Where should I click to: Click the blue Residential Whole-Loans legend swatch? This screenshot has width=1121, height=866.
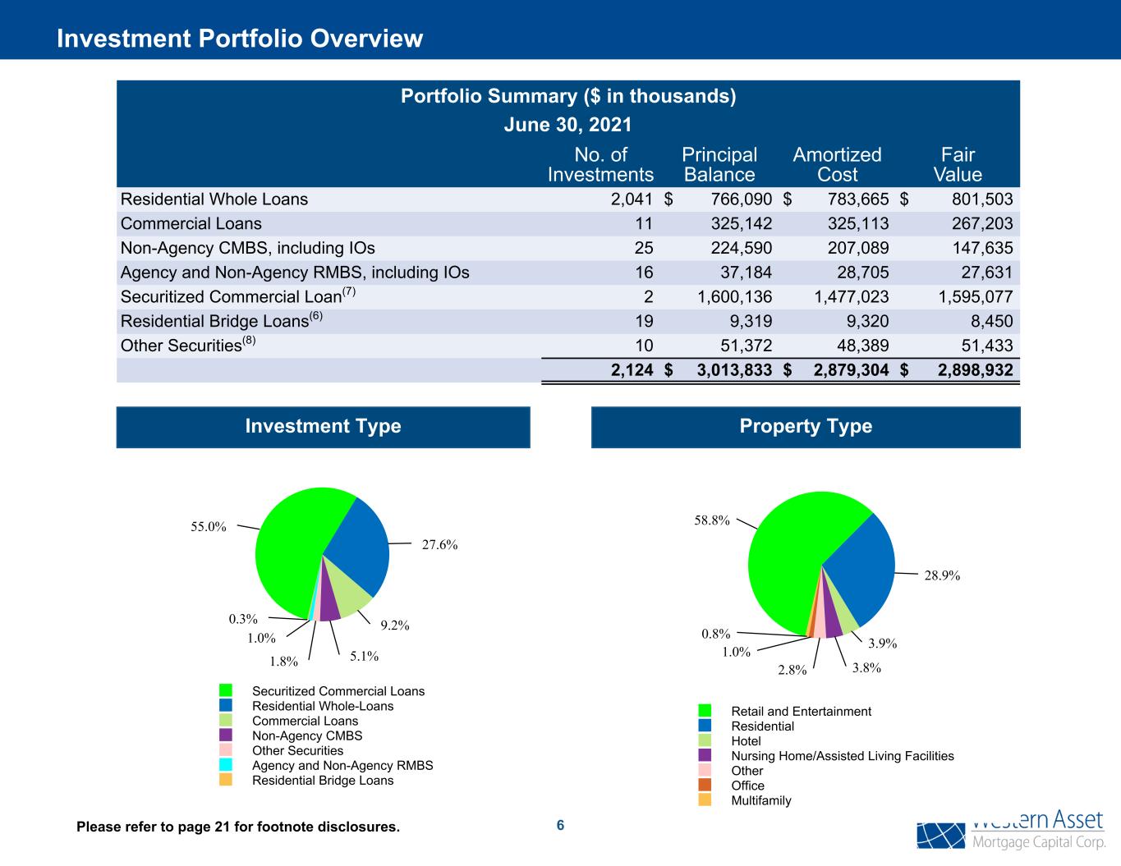(226, 706)
